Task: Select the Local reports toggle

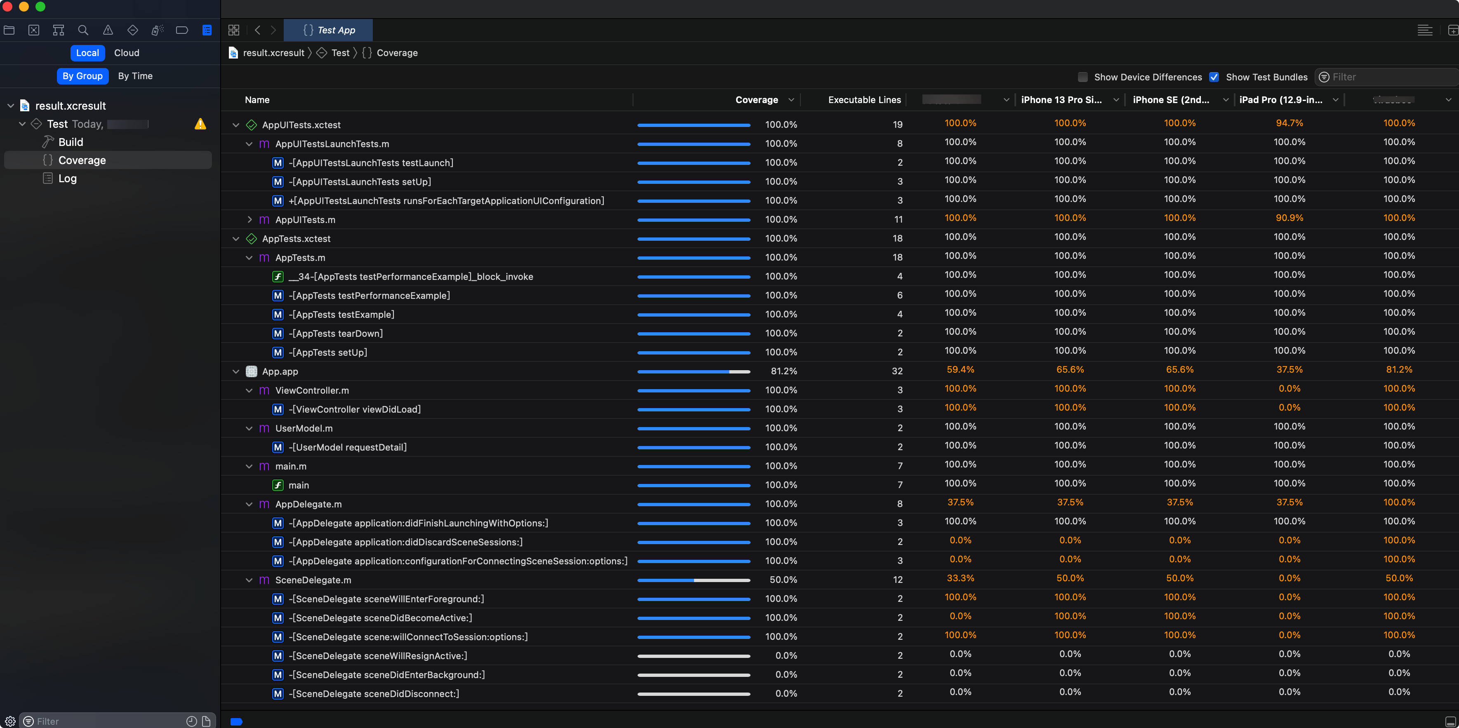Action: [87, 53]
